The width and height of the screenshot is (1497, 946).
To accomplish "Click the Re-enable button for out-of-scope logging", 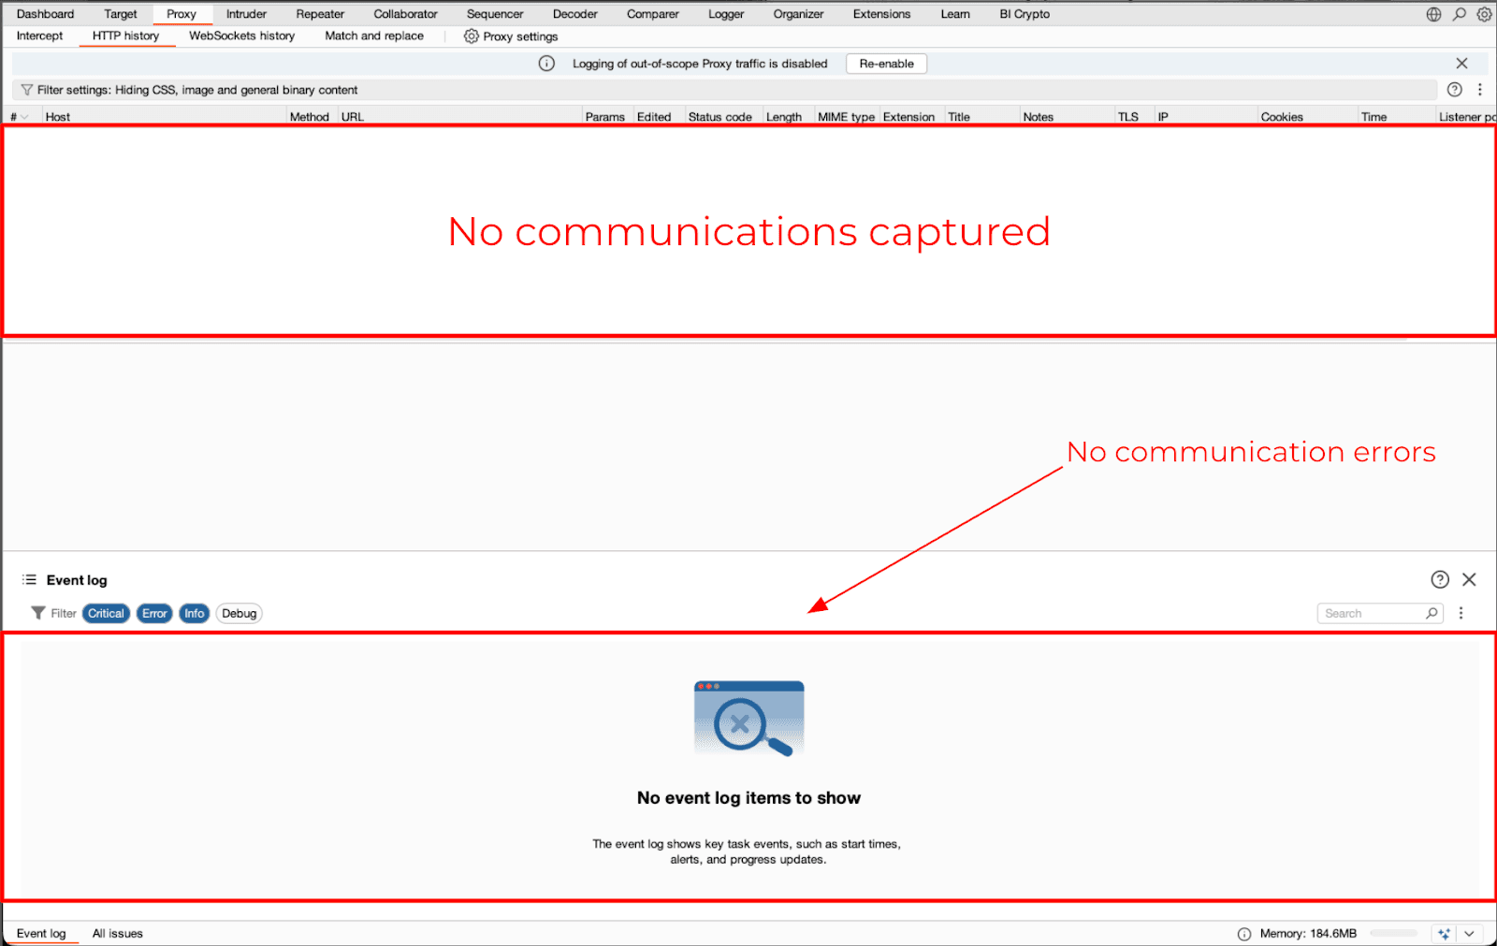I will tap(885, 63).
